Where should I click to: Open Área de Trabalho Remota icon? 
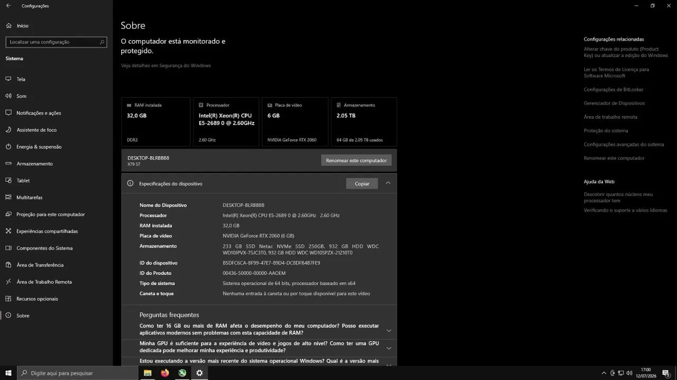click(8, 282)
